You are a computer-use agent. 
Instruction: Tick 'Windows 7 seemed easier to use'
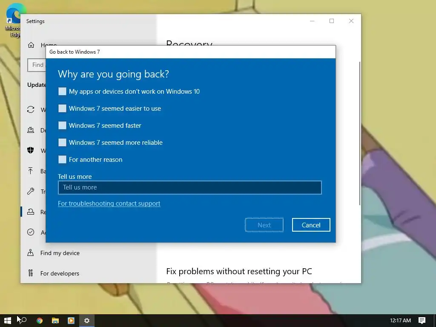tap(62, 109)
